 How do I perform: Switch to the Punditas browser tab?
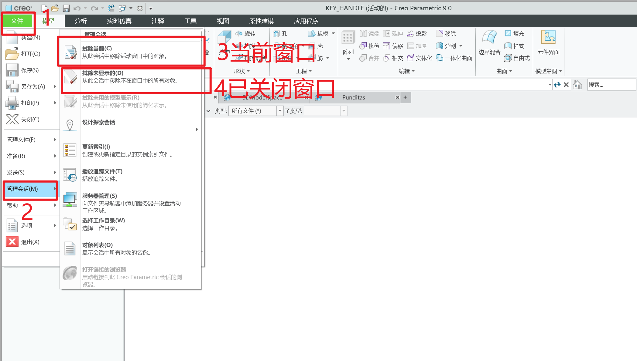pos(354,97)
